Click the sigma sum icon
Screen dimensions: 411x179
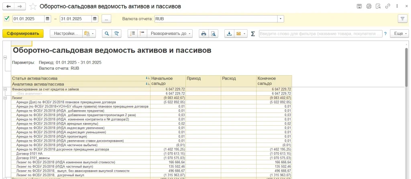pyautogui.click(x=253, y=34)
